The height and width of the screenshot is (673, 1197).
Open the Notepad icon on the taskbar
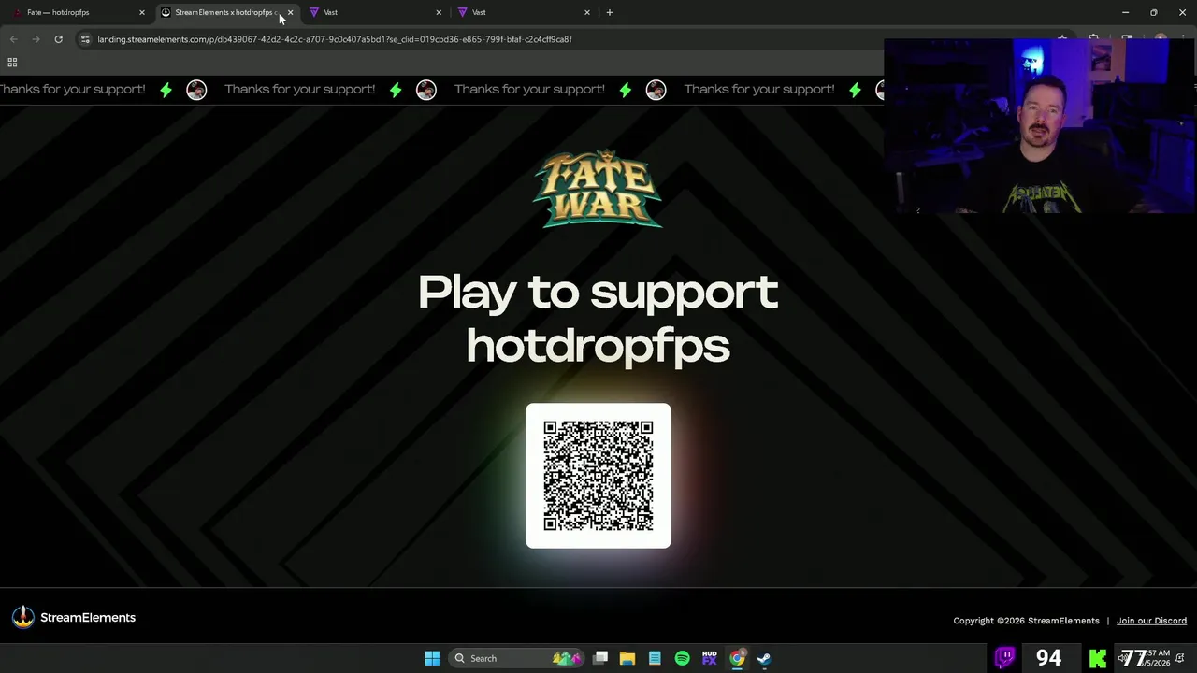[x=655, y=658]
